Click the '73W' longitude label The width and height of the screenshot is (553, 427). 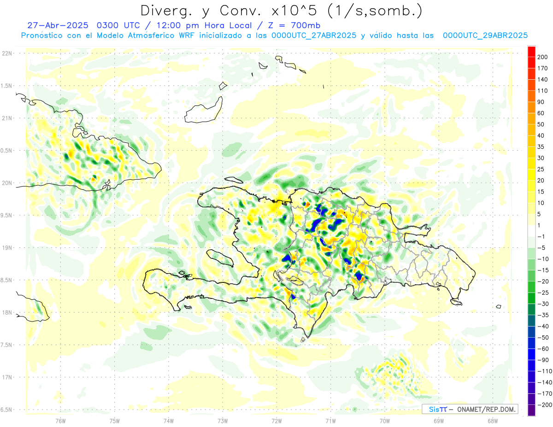pos(223,420)
